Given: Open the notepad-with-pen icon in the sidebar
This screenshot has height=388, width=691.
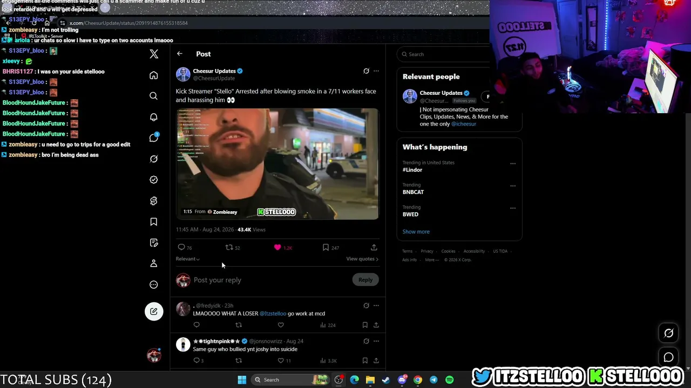Looking at the screenshot, I should (x=154, y=242).
